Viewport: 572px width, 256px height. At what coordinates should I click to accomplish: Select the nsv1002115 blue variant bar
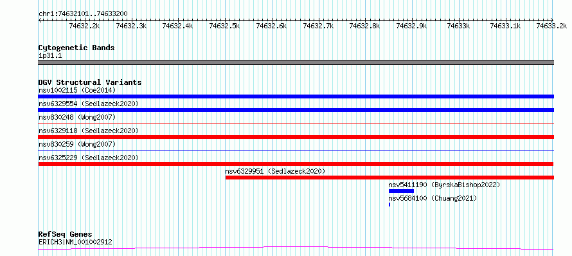point(296,96)
